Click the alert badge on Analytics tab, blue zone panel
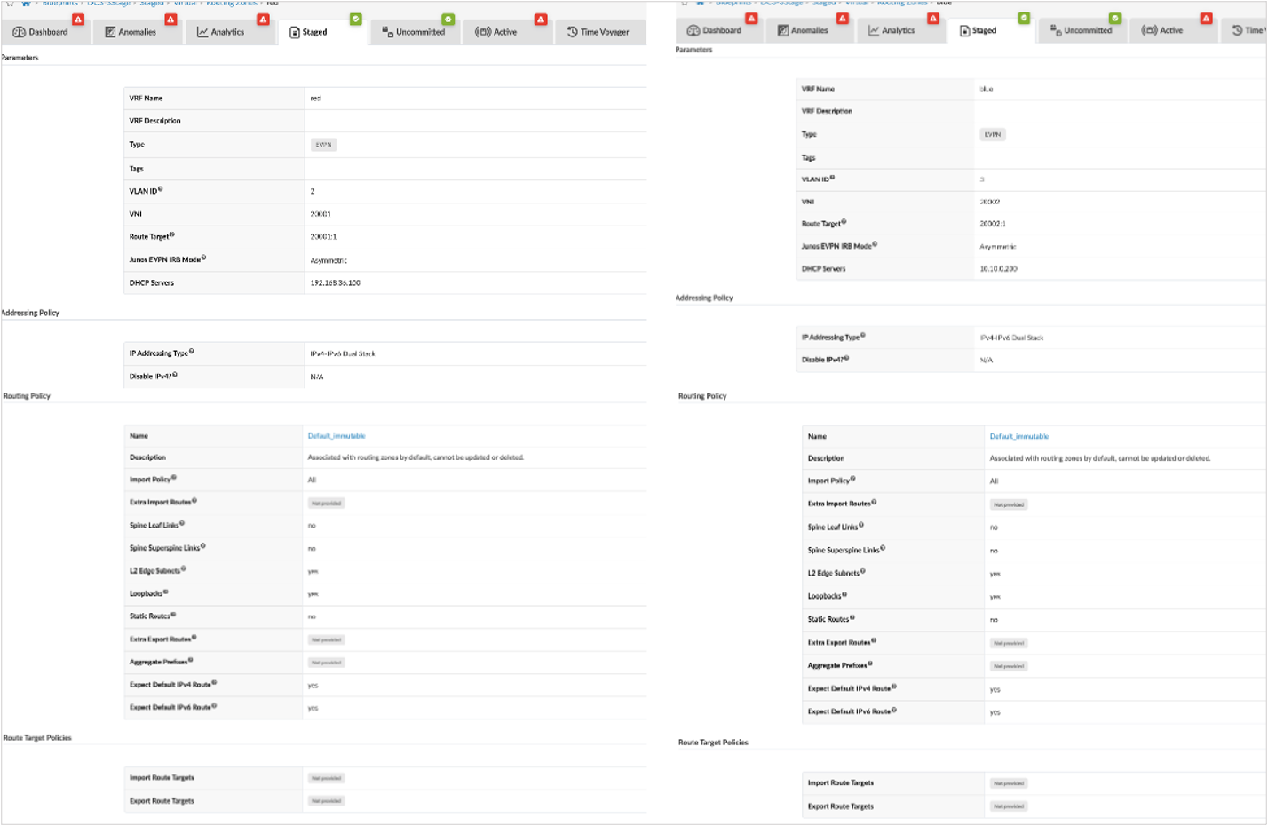This screenshot has height=826, width=1268. point(932,18)
